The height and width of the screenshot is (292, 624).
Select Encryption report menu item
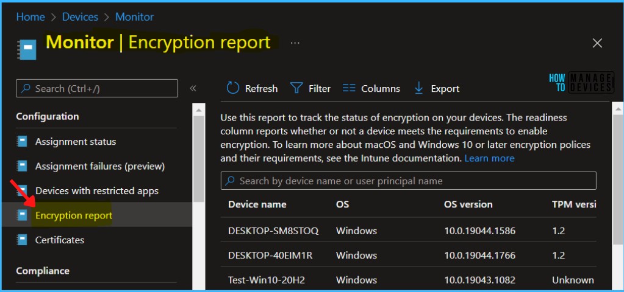74,215
